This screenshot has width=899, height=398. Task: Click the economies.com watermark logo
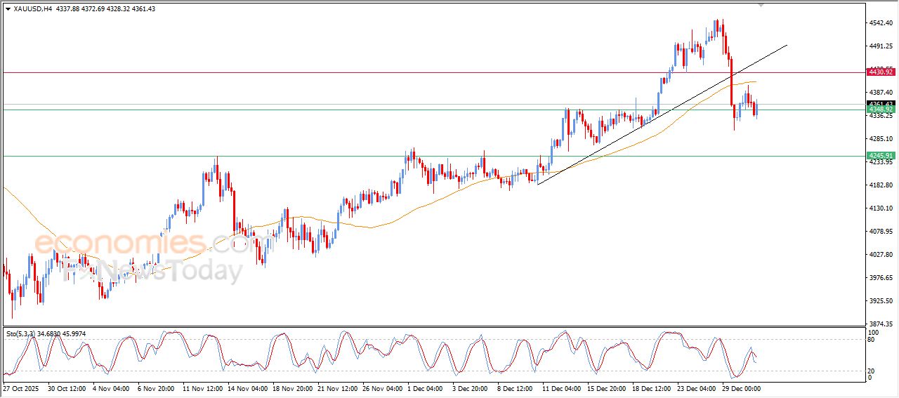pyautogui.click(x=140, y=244)
